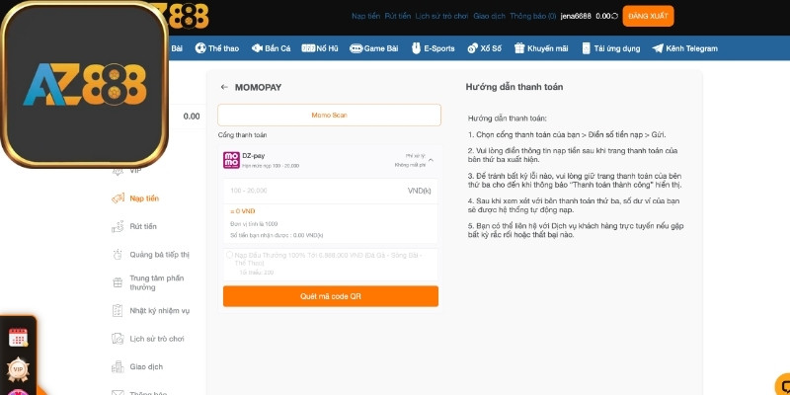790x395 pixels.
Task: Open Lịch sử trò chơi from top header
Action: point(441,16)
